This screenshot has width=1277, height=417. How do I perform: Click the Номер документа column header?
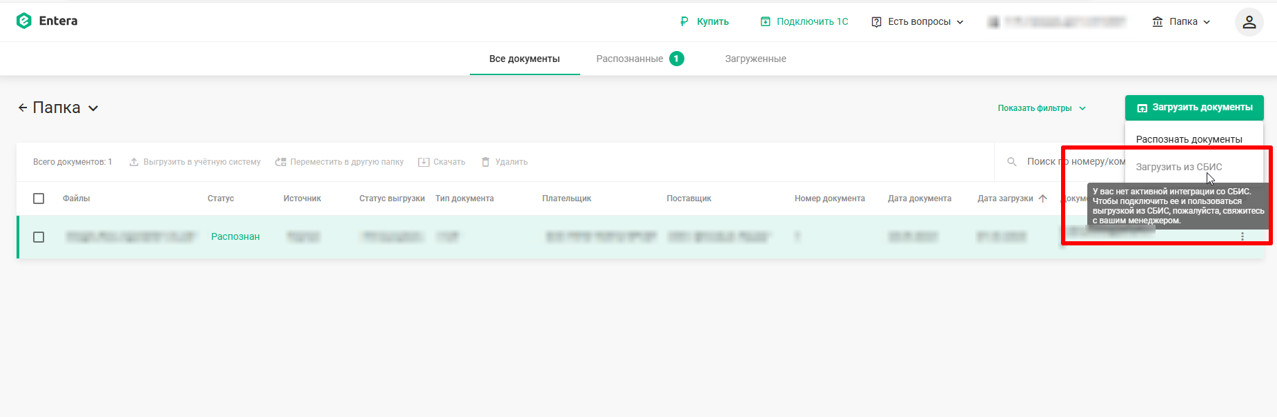829,199
